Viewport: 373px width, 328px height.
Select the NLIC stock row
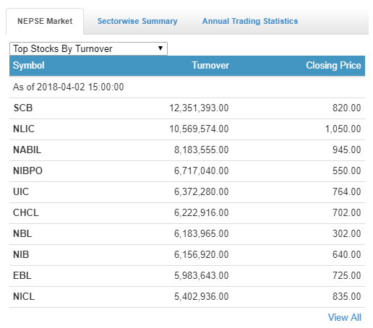tap(187, 129)
